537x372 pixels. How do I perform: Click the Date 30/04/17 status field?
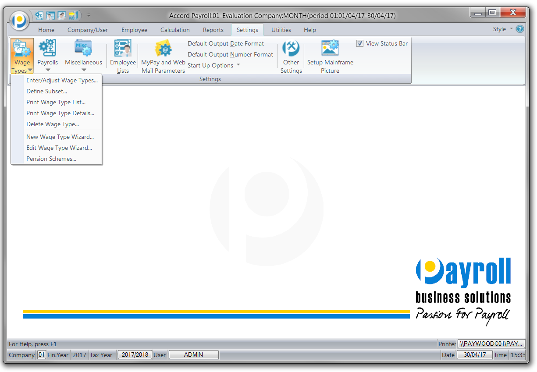point(474,355)
